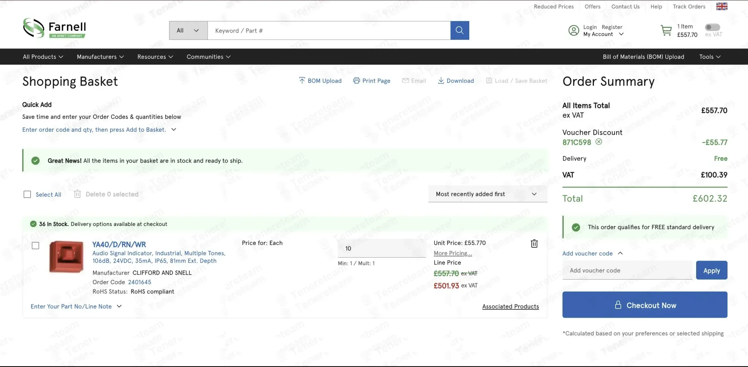Click the Email envelope icon
748x367 pixels.
coord(405,80)
